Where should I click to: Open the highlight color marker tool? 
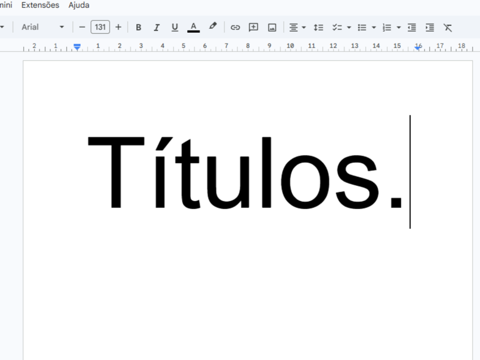(213, 27)
